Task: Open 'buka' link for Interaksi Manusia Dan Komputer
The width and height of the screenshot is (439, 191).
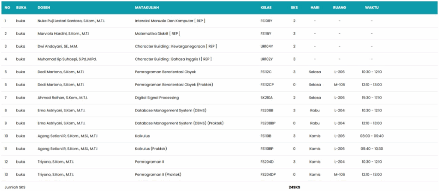Action: 21,21
